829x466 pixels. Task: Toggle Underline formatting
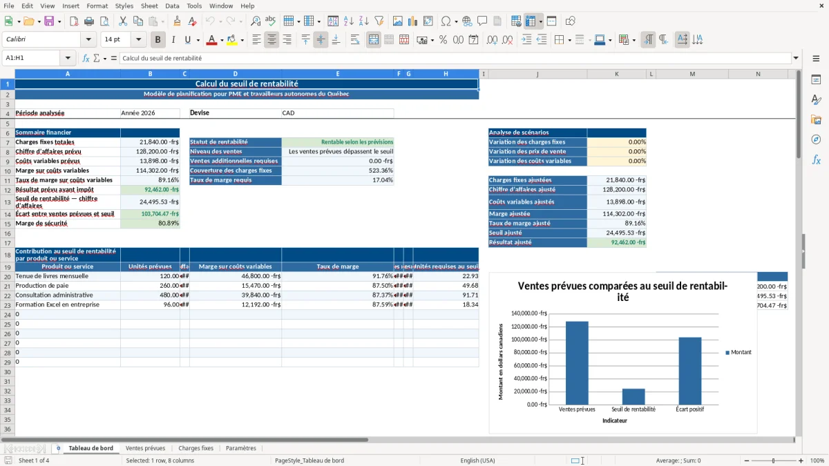coord(187,40)
